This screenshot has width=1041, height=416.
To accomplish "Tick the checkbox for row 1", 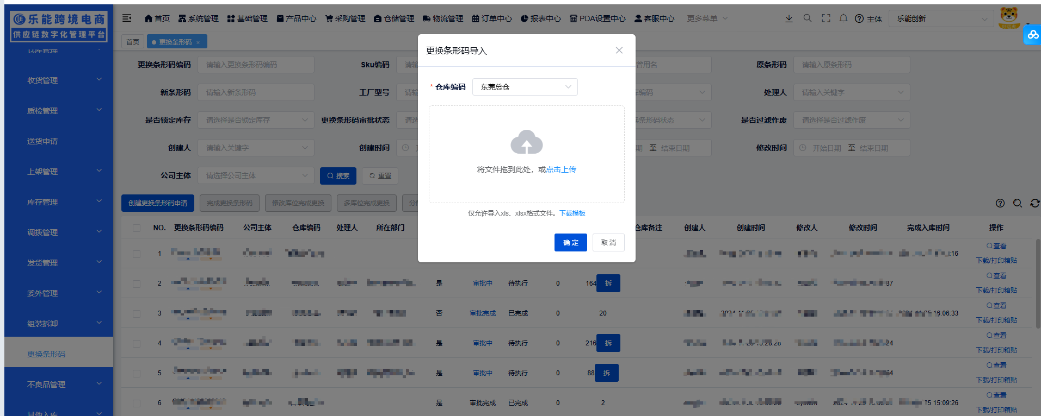I will coord(137,254).
